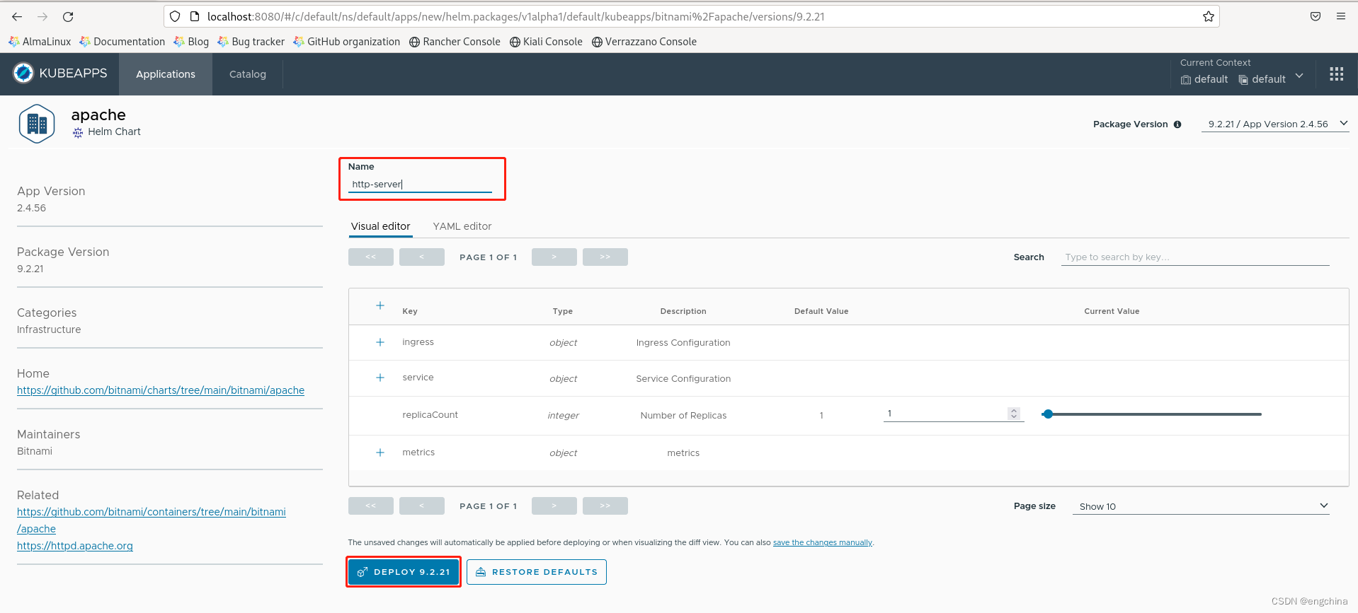Image resolution: width=1358 pixels, height=613 pixels.
Task: Click the replicaCount slider handle
Action: click(x=1048, y=414)
